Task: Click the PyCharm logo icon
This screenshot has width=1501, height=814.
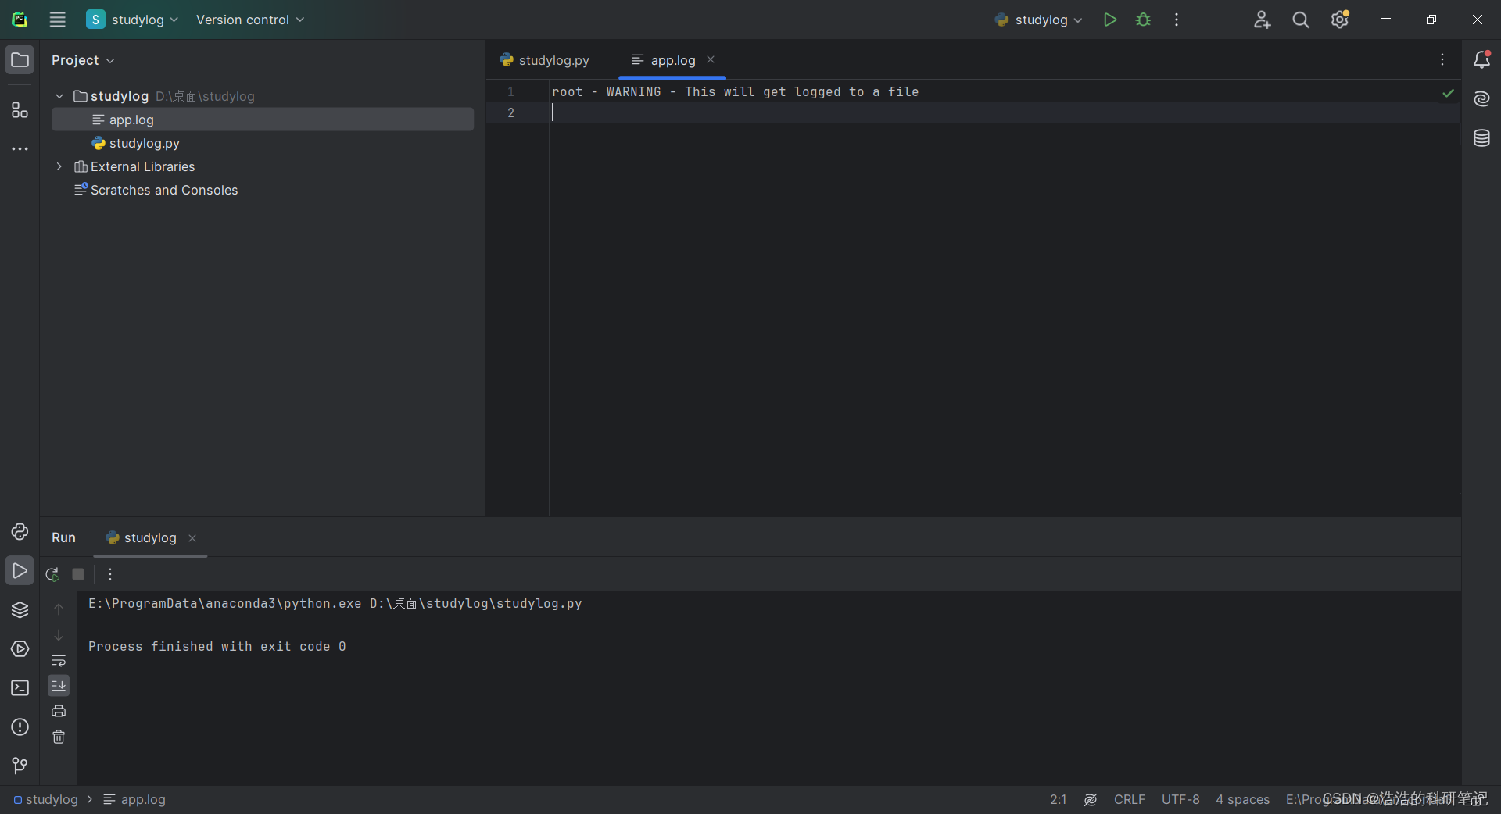Action: click(x=20, y=20)
